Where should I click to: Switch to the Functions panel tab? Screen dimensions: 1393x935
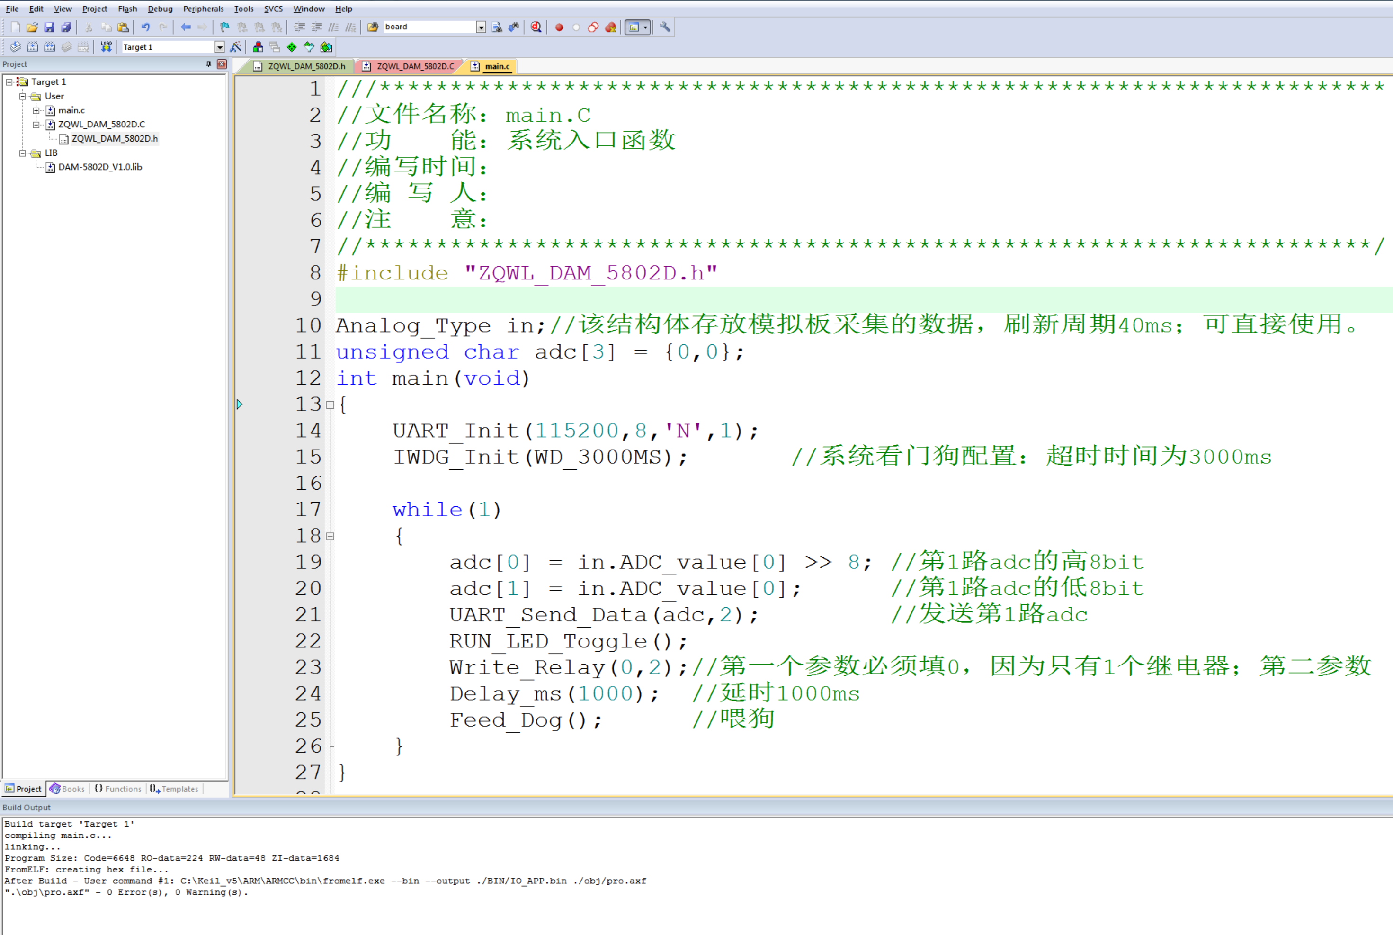[x=119, y=789]
